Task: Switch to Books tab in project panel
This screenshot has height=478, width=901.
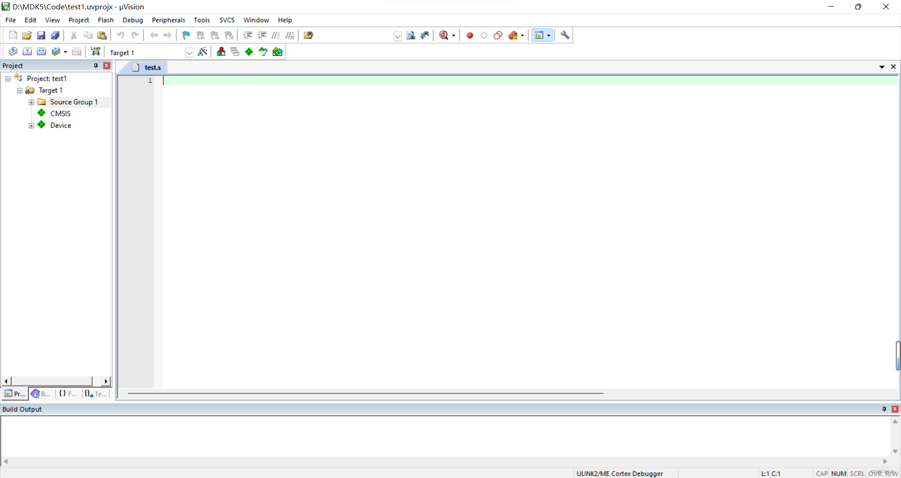Action: [41, 394]
